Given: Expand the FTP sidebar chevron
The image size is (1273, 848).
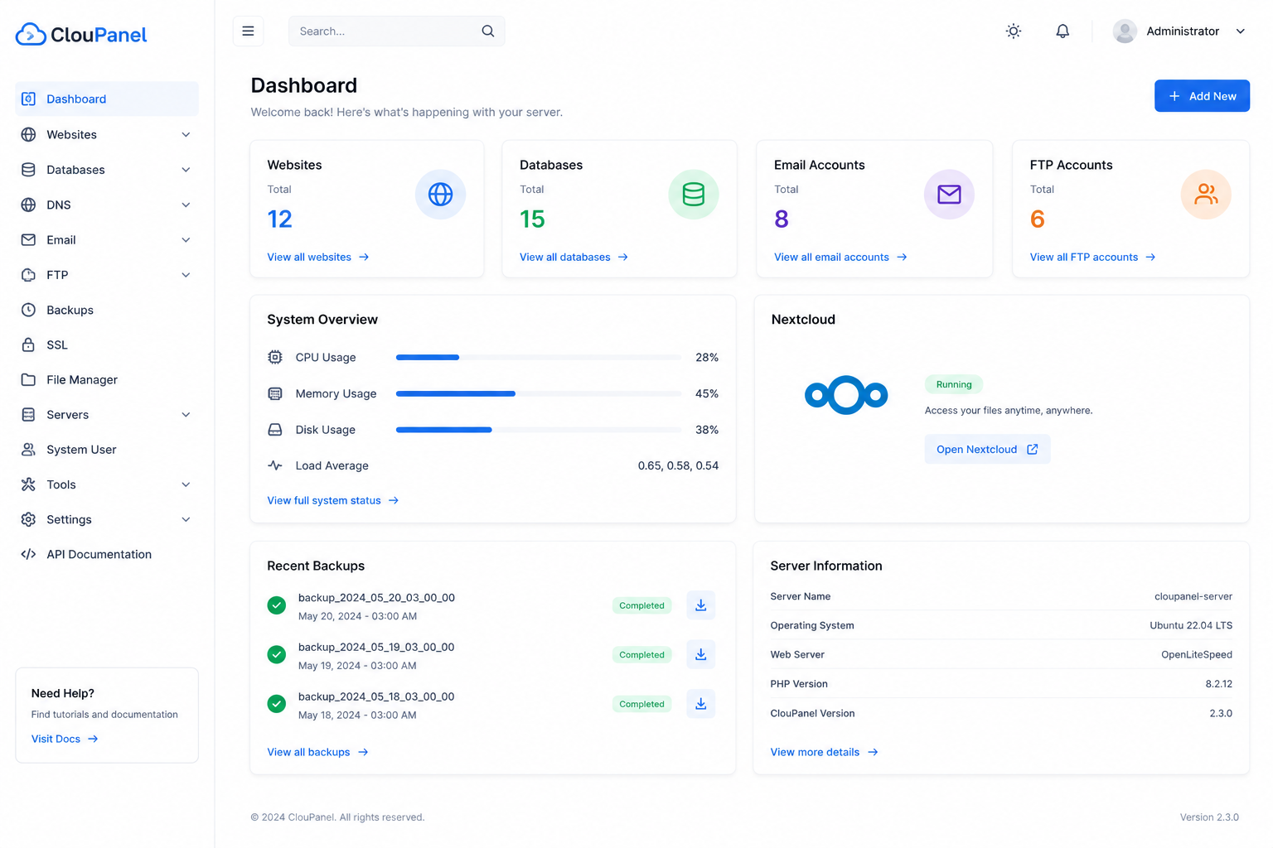Looking at the screenshot, I should tap(186, 275).
